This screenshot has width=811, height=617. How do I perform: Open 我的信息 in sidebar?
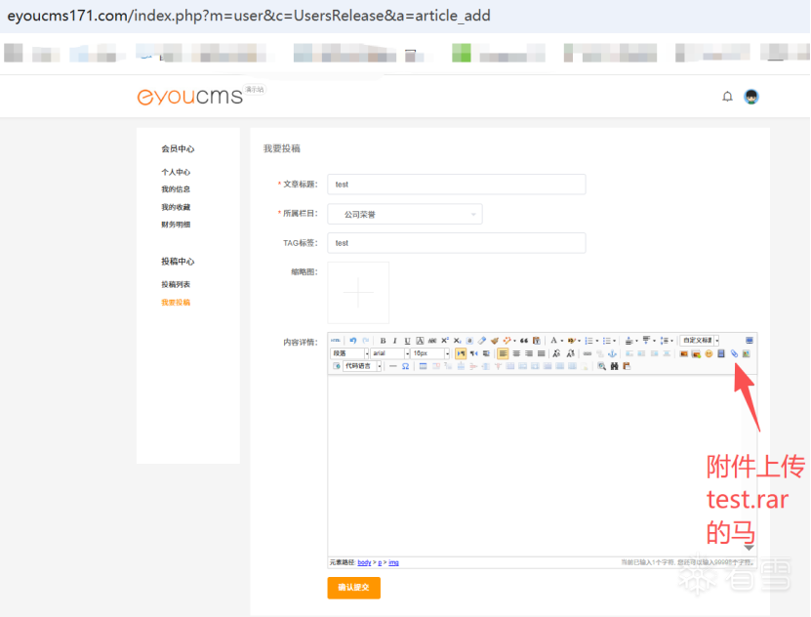176,189
